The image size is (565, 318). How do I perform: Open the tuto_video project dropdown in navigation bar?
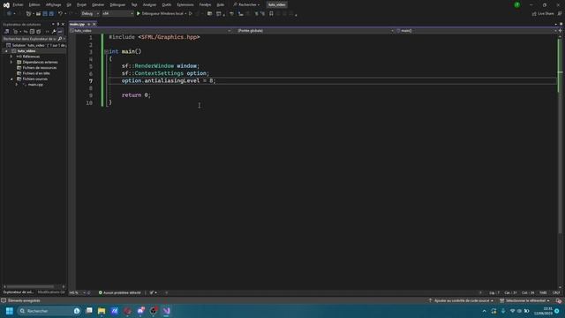(x=151, y=31)
